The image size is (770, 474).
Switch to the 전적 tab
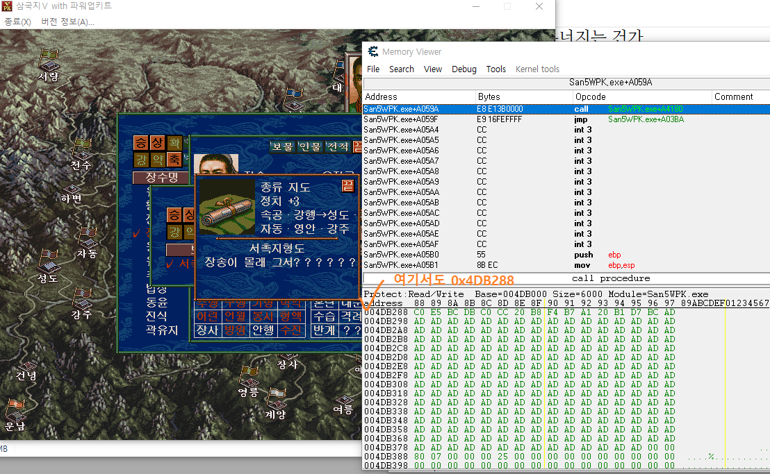(x=338, y=146)
